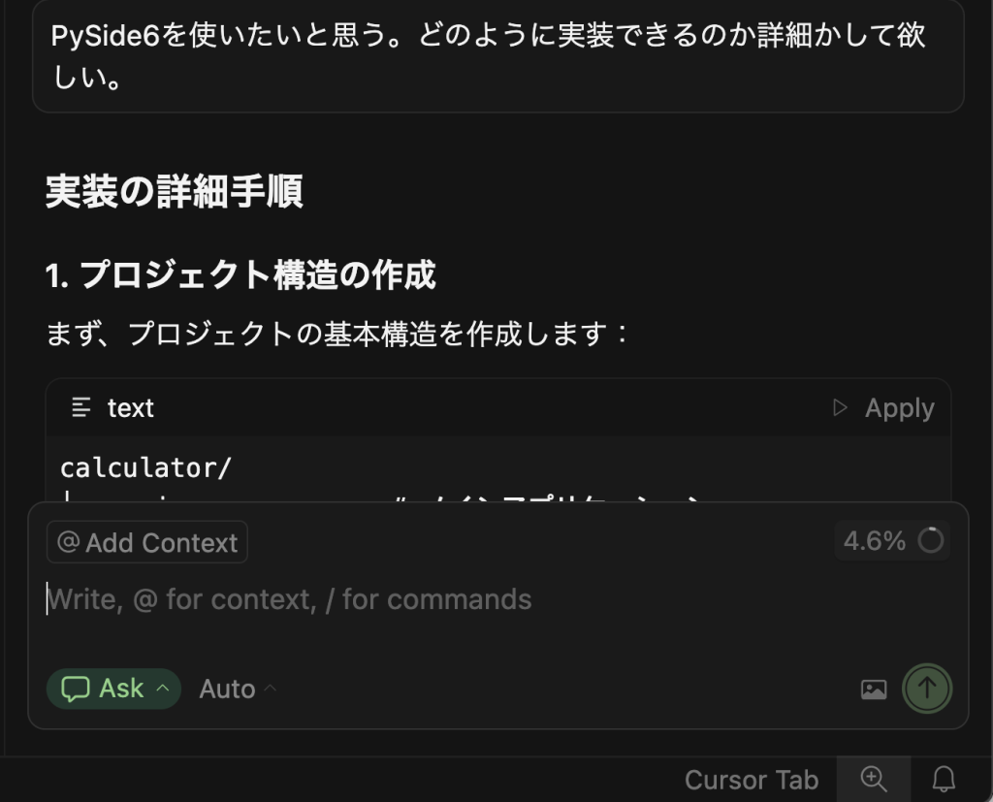
Task: Click the Add Context button
Action: [147, 542]
